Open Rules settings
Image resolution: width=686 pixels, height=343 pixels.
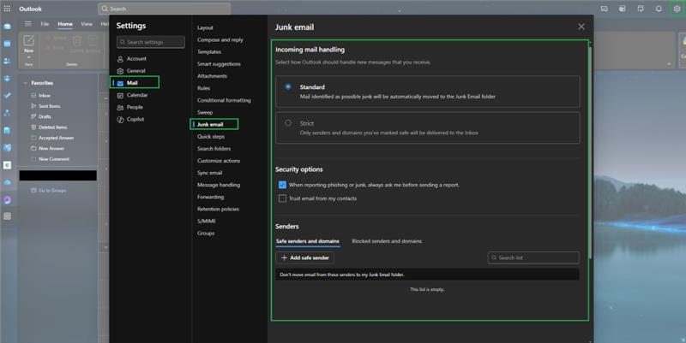point(203,88)
